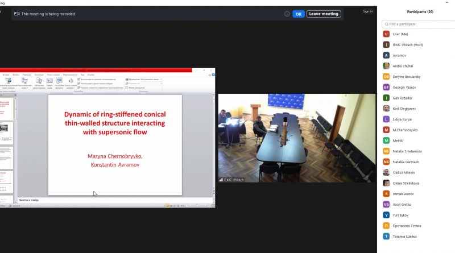Click the search magnifier in participant field
Screen dimensions: 455x253
click(x=386, y=24)
